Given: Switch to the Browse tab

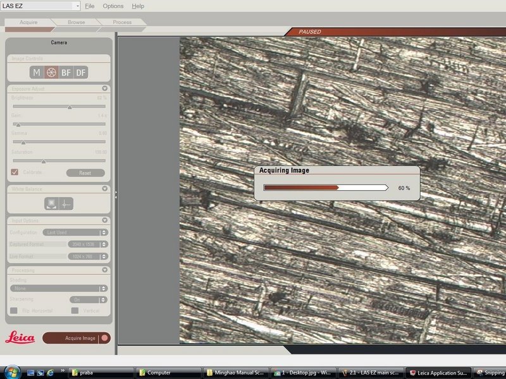Looking at the screenshot, I should click(77, 22).
